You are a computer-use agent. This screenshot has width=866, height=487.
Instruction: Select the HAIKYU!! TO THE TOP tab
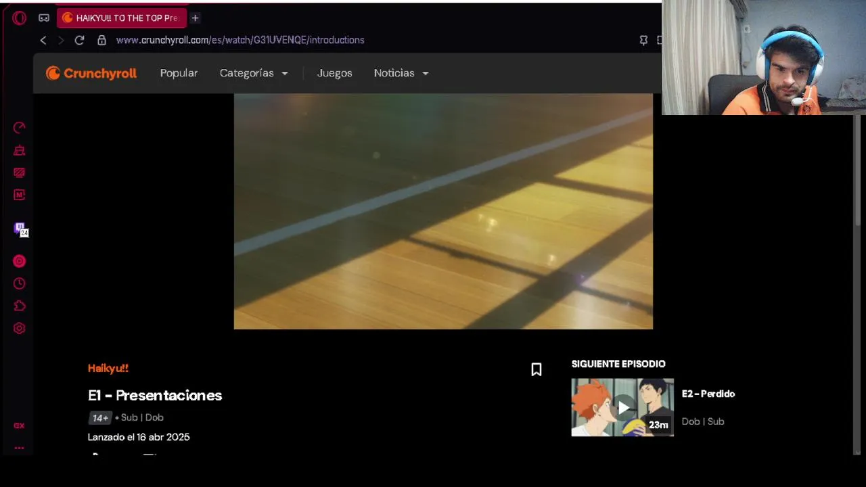tap(121, 18)
